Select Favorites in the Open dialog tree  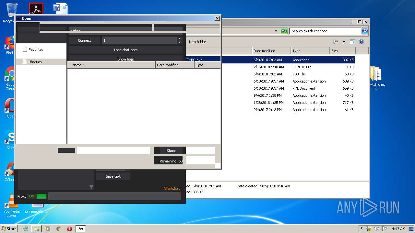(36, 50)
